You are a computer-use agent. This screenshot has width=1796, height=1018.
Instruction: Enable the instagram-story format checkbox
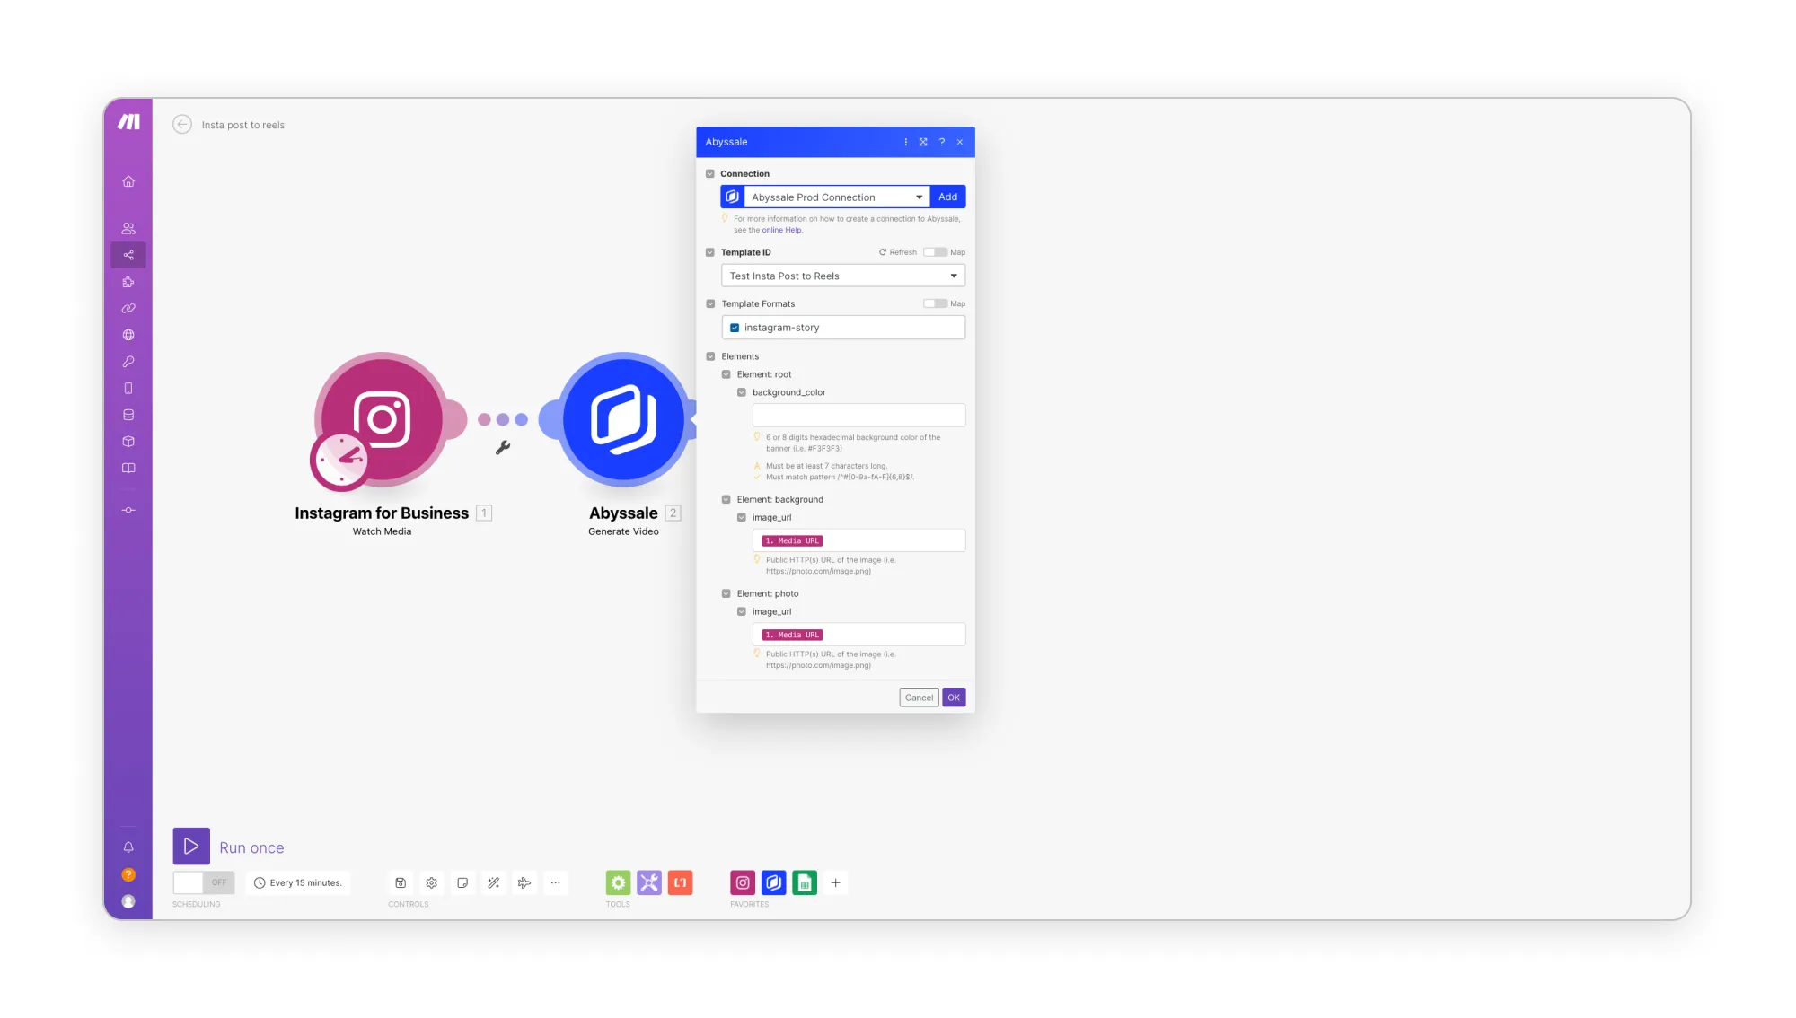point(735,327)
